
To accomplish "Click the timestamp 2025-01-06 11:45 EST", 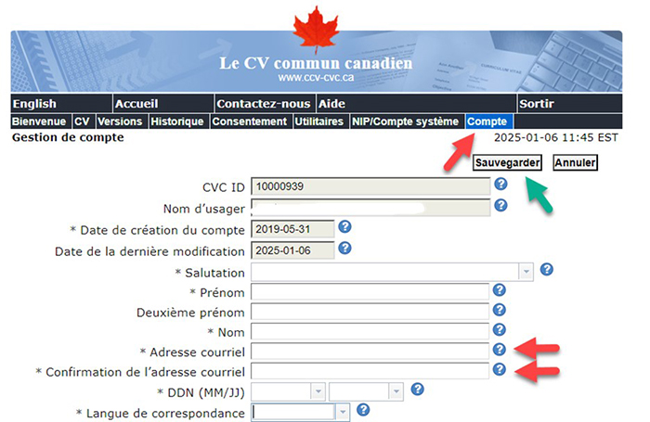I will [556, 137].
